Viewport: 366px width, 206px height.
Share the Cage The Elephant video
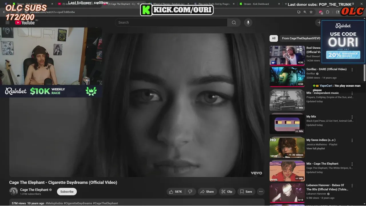point(207,192)
